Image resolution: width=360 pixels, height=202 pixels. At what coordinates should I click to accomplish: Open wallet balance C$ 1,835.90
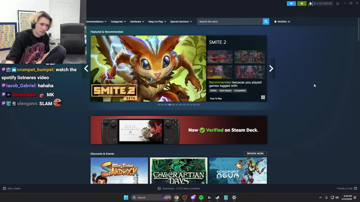tap(325, 3)
